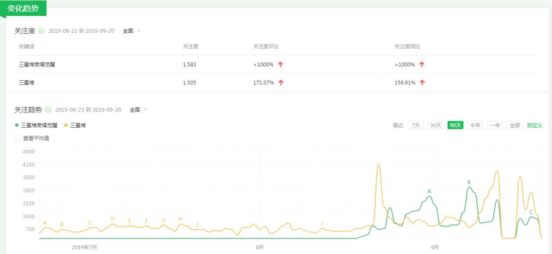Expand 全国 region selector in 关注趋势 section

coord(139,110)
